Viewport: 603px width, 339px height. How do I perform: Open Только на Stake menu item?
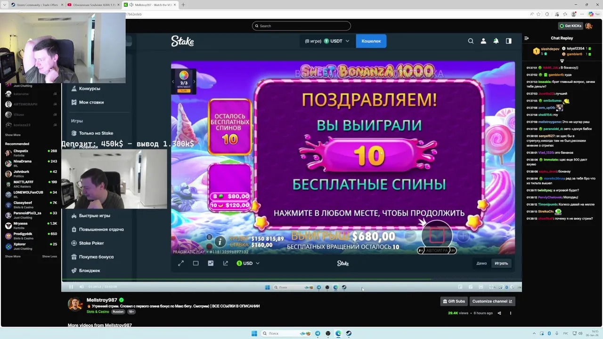[x=96, y=133]
